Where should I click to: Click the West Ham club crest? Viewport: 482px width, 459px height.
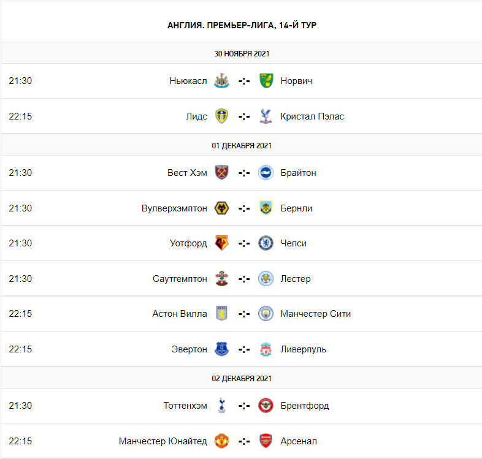pos(221,173)
